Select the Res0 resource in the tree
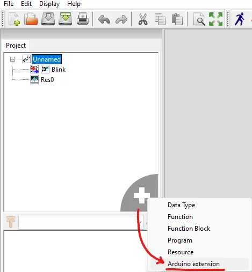 (x=47, y=80)
